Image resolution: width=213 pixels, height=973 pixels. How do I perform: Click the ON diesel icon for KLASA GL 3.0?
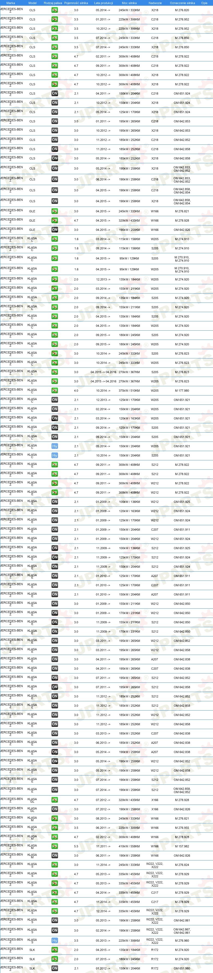[55, 809]
